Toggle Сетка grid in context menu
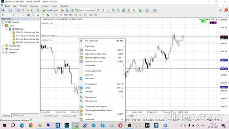The width and height of the screenshot is (229, 129). pyautogui.click(x=102, y=88)
